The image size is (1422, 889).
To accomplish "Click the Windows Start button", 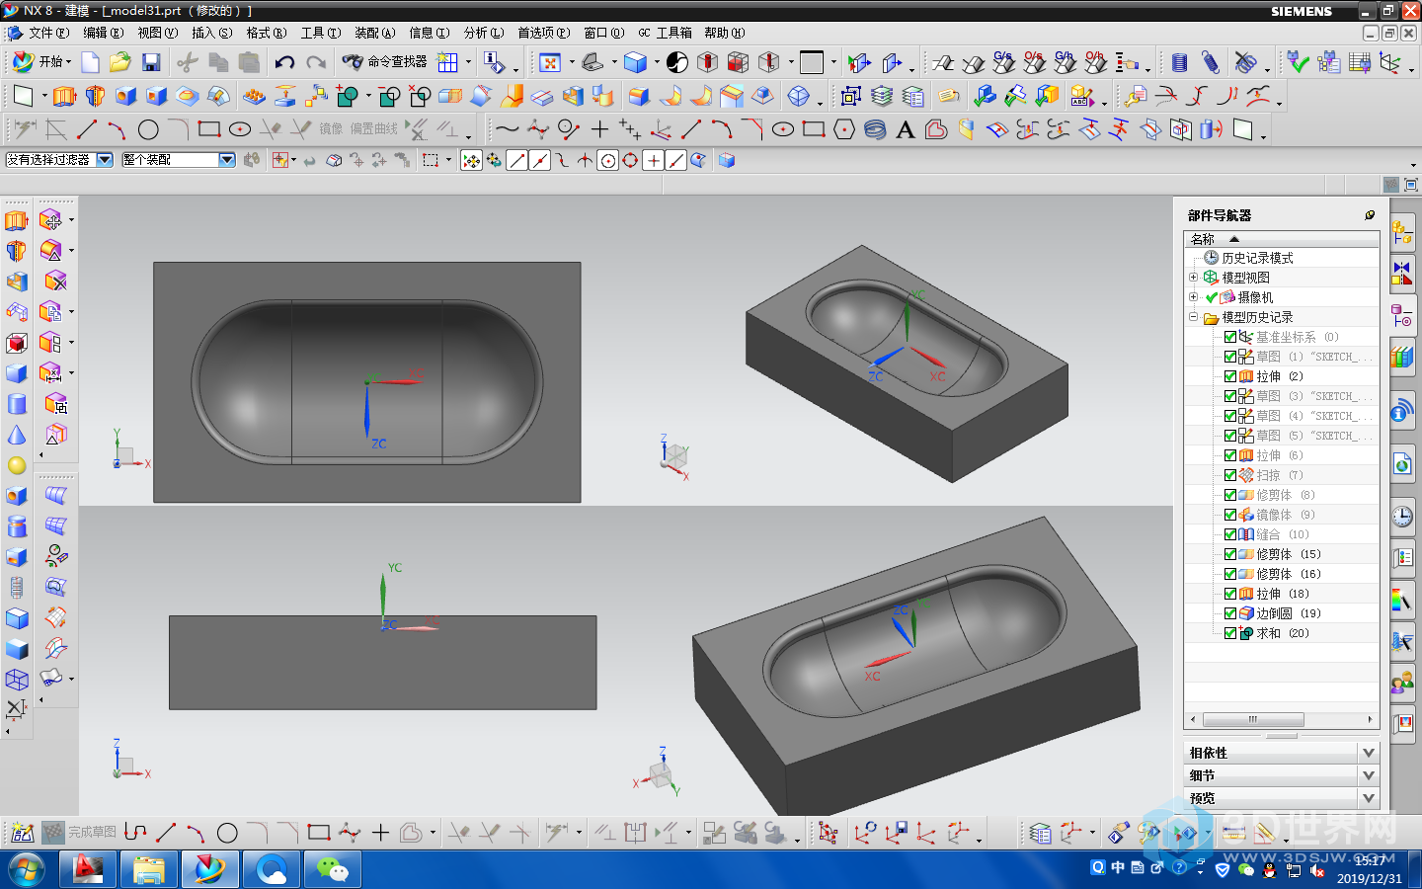I will 27,870.
